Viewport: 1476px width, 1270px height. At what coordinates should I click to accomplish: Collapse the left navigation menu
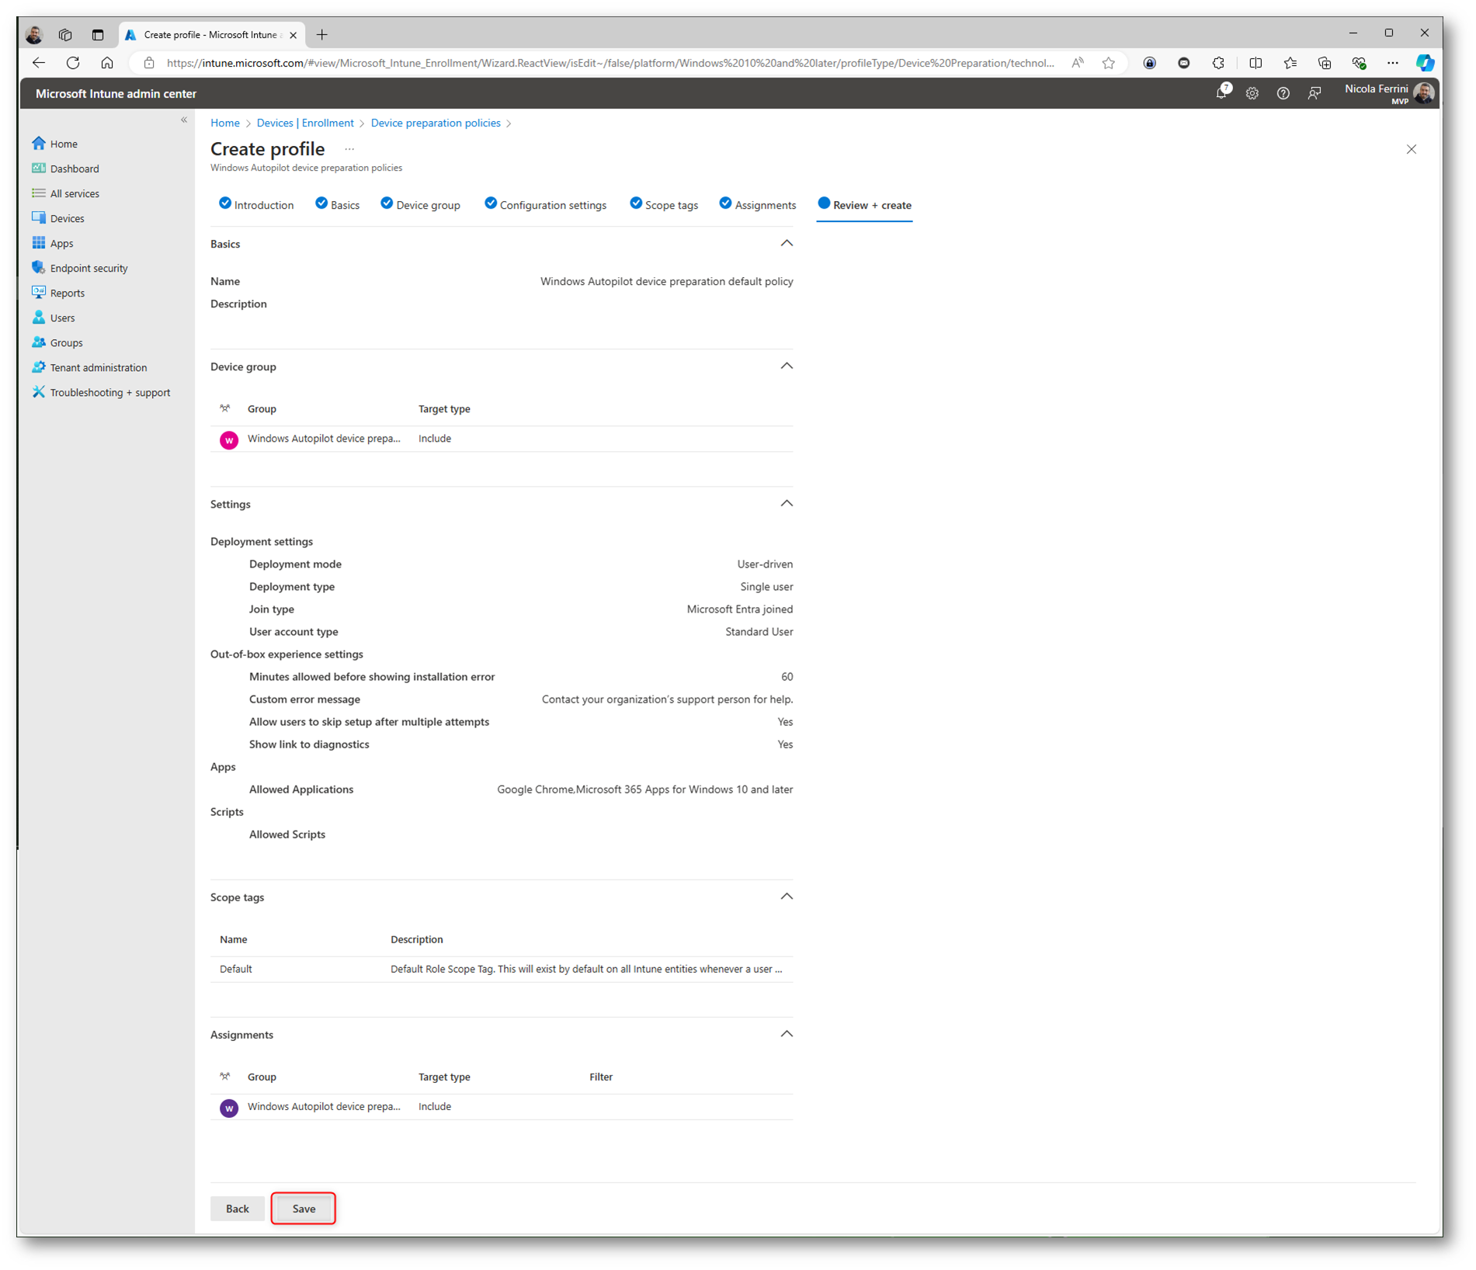(x=184, y=120)
